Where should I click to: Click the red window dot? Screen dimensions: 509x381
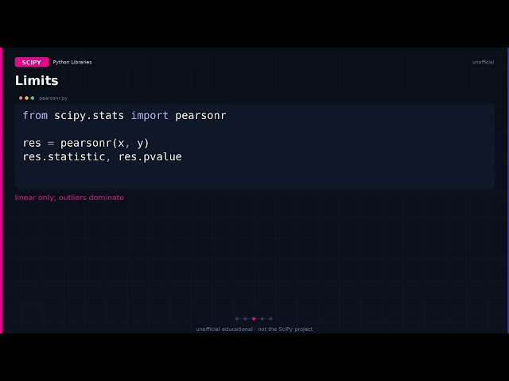coord(21,98)
